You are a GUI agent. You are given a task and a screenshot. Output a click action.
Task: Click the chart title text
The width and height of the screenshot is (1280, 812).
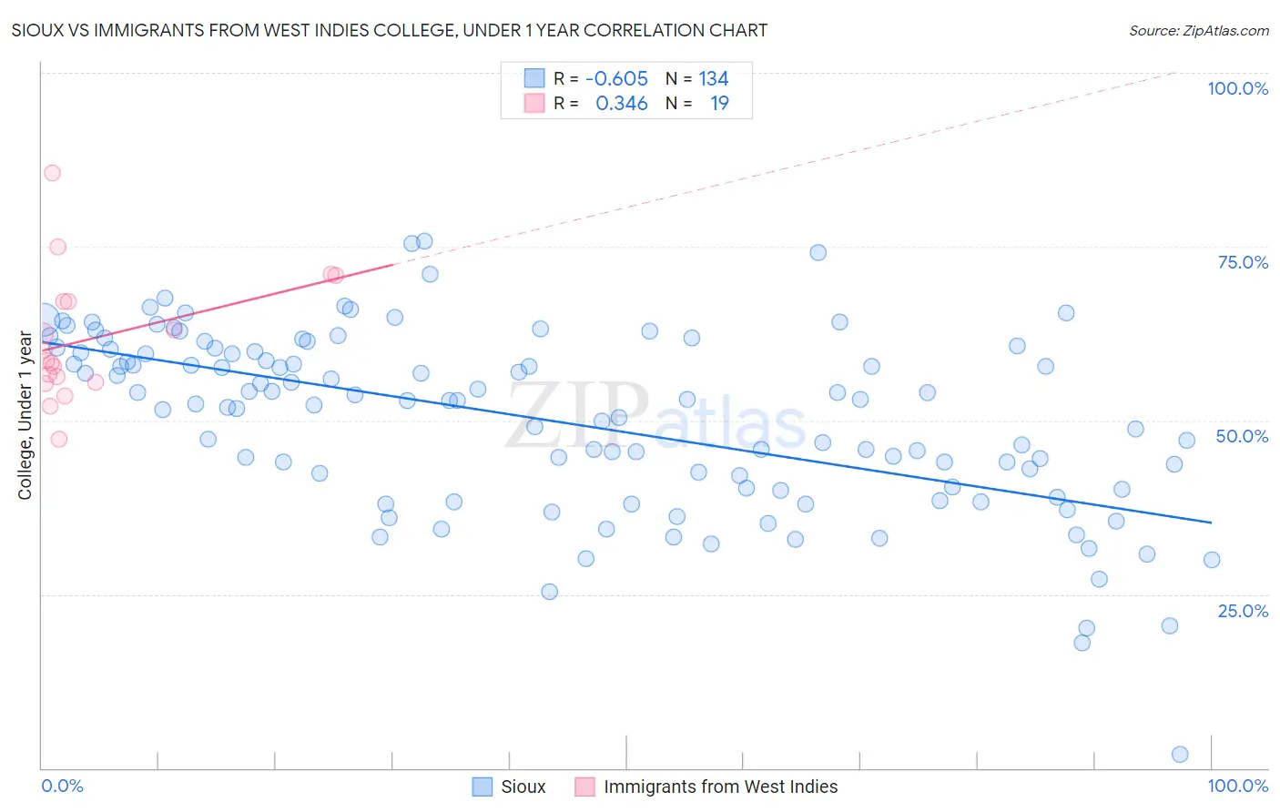coord(390,30)
